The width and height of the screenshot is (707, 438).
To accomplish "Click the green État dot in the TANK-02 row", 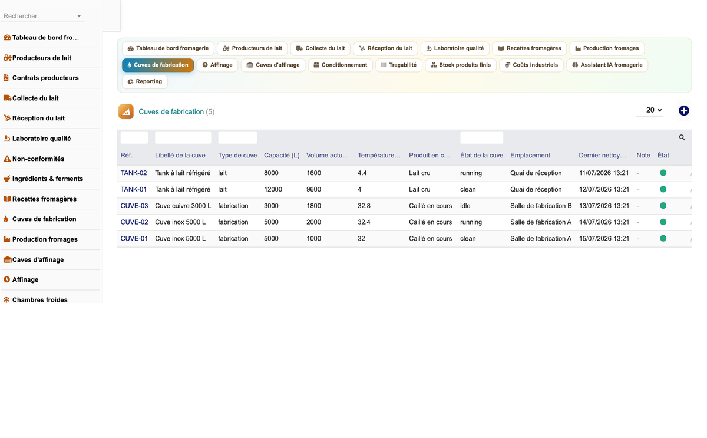I will [x=663, y=173].
